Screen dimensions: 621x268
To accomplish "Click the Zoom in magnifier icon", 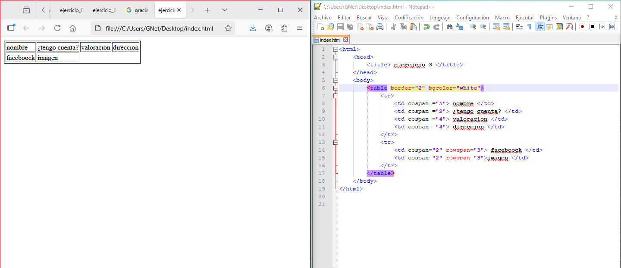I will point(473,27).
